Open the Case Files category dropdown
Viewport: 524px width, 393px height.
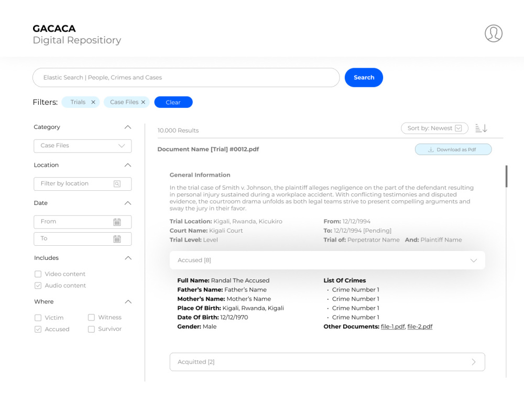(83, 146)
